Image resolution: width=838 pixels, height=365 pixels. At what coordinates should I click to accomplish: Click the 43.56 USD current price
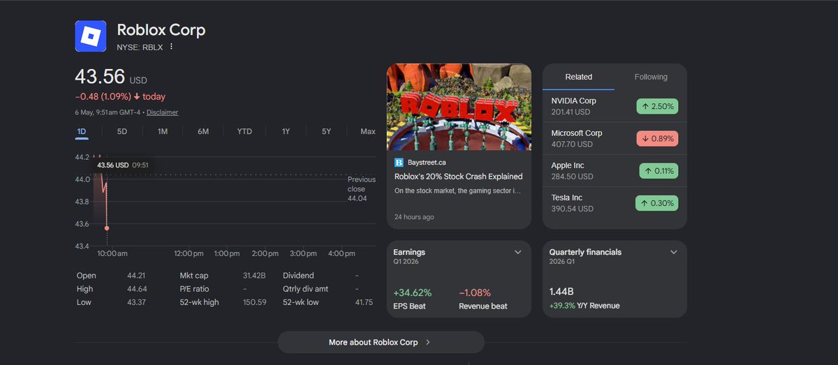click(111, 77)
